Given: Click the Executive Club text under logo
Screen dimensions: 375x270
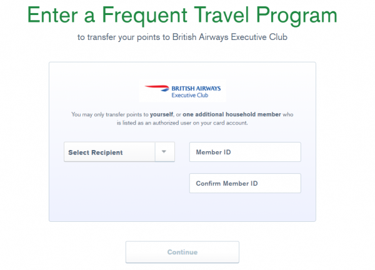Looking at the screenshot, I should point(196,97).
